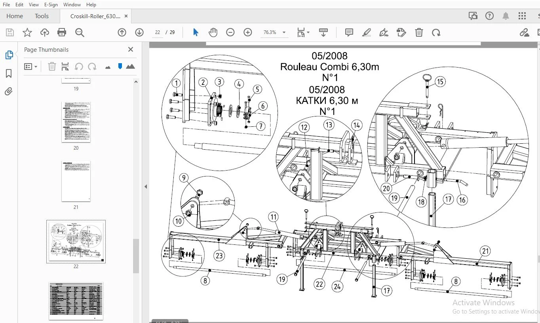Select the page 20 thumbnail

76,122
